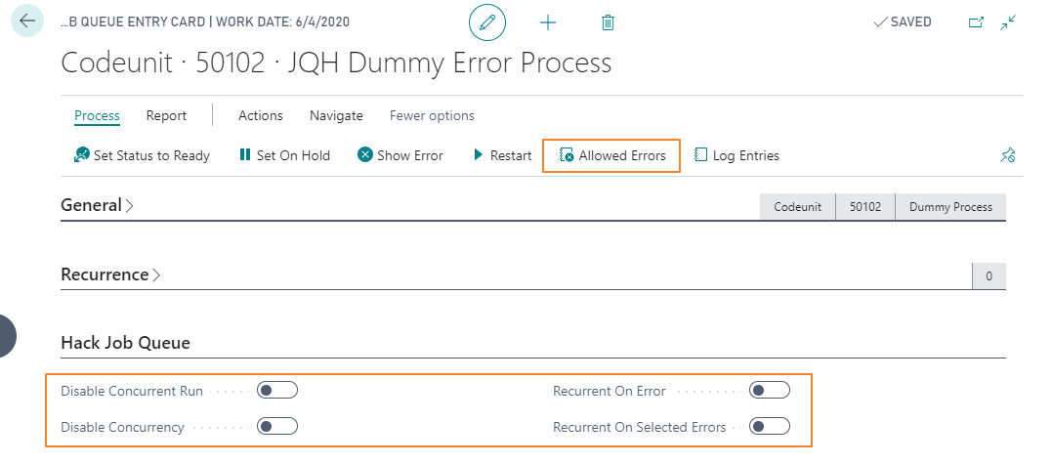Click the Set Status to Ready action
1052x464 pixels.
click(x=142, y=155)
